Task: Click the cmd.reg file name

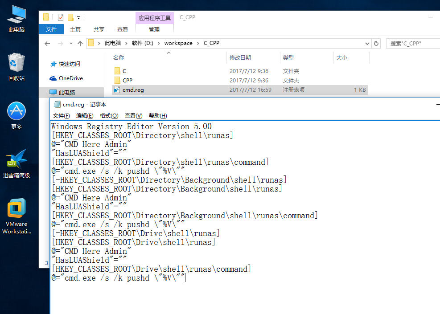Action: [133, 90]
